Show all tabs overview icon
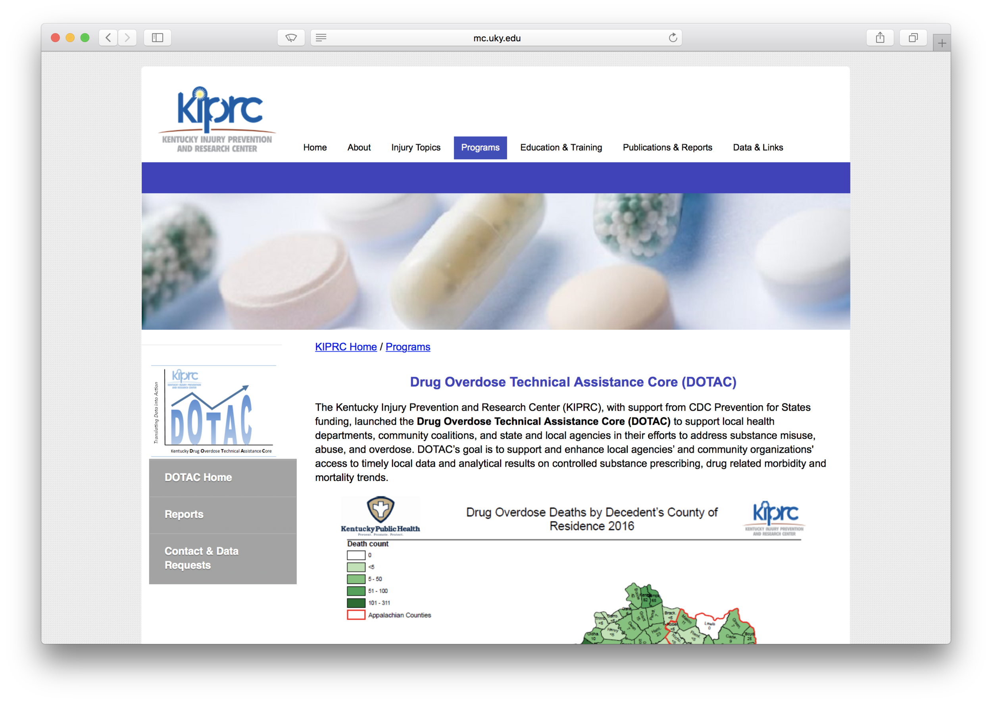The width and height of the screenshot is (992, 703). 913,38
